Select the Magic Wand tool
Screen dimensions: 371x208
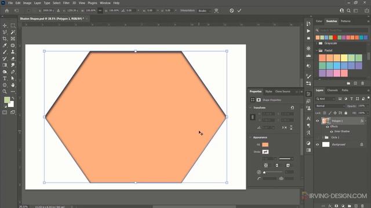(13, 32)
